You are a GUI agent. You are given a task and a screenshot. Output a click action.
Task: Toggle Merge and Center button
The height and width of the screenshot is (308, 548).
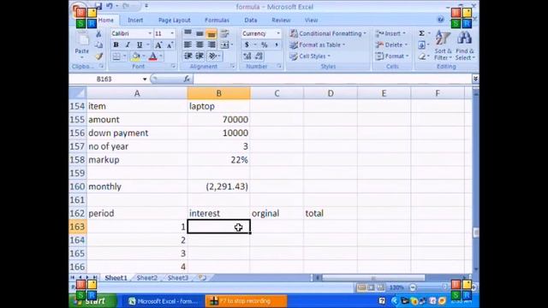click(224, 44)
